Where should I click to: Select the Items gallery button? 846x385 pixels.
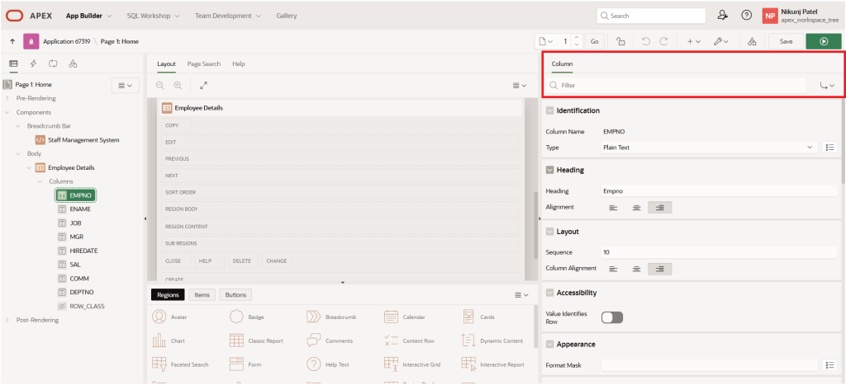click(x=201, y=294)
